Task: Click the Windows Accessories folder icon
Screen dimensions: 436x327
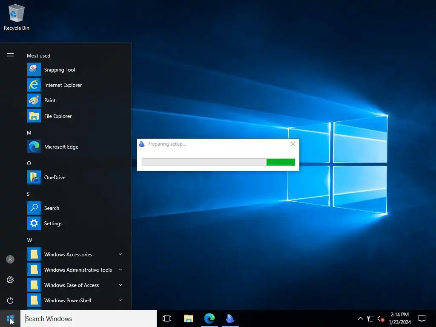Action: [34, 254]
